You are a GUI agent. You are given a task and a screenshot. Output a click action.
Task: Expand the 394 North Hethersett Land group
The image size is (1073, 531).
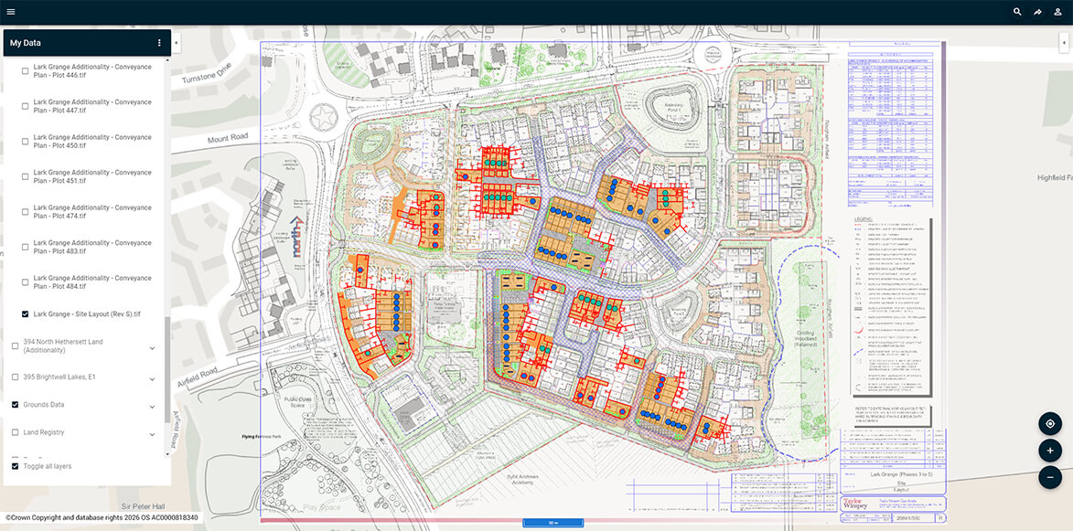(x=152, y=347)
